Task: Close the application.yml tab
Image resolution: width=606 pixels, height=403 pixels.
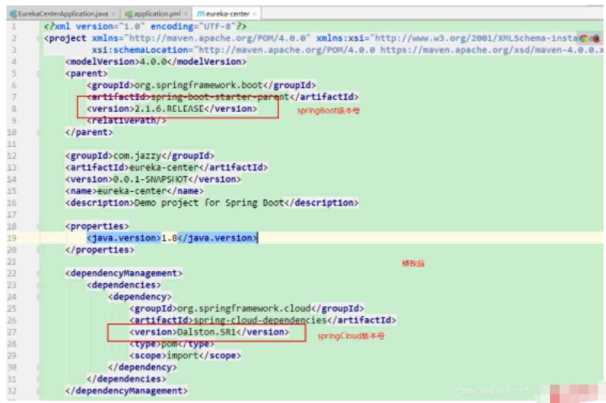Action: click(185, 14)
